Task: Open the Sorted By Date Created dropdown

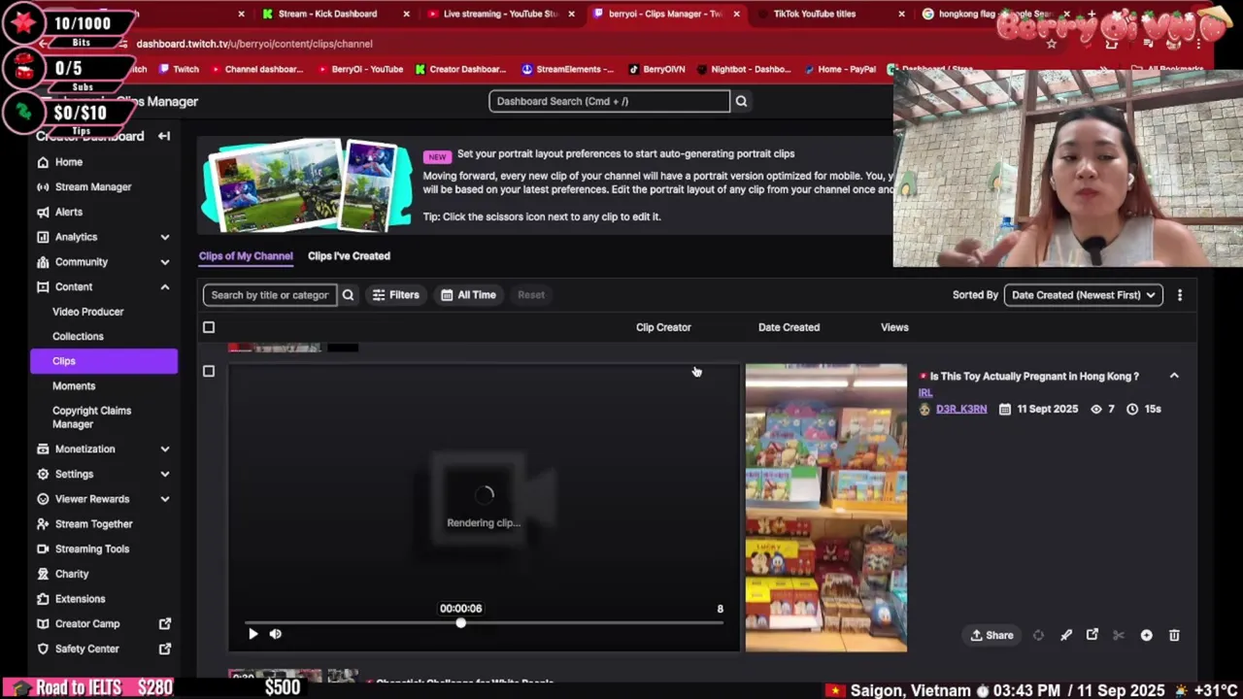Action: (1083, 295)
